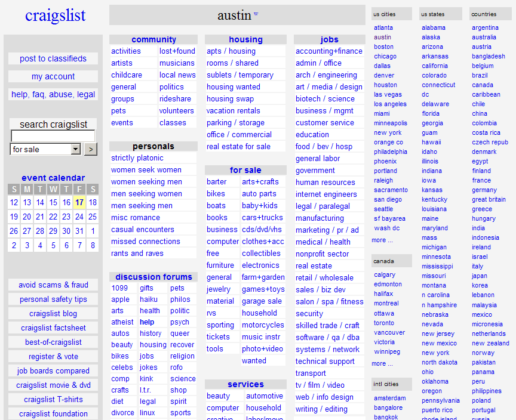Open craigslist T-shirts link

pos(53,399)
